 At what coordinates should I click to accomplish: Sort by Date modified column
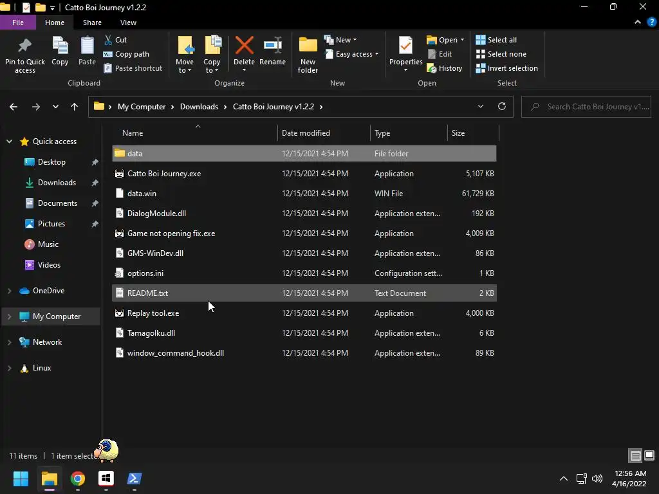[x=324, y=133]
